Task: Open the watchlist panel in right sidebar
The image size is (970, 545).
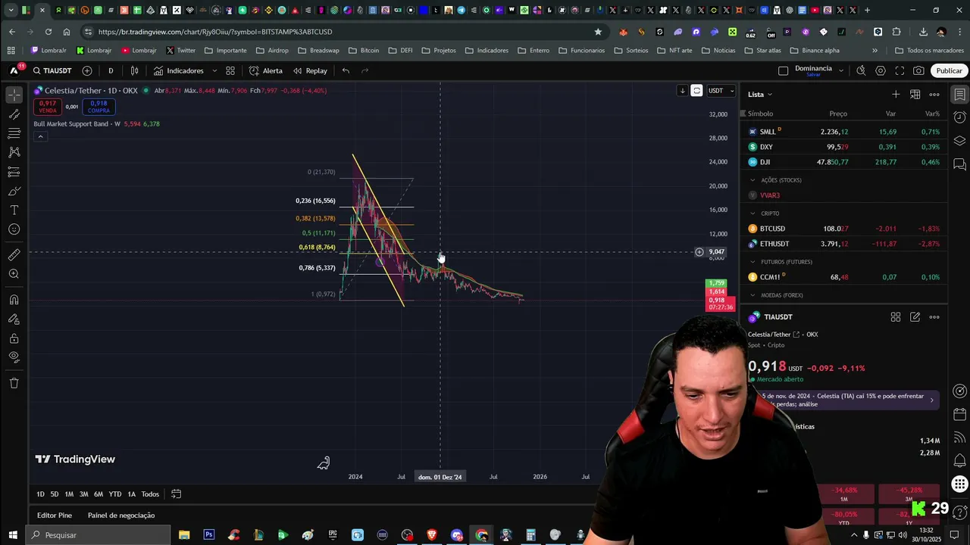Action: tap(959, 95)
